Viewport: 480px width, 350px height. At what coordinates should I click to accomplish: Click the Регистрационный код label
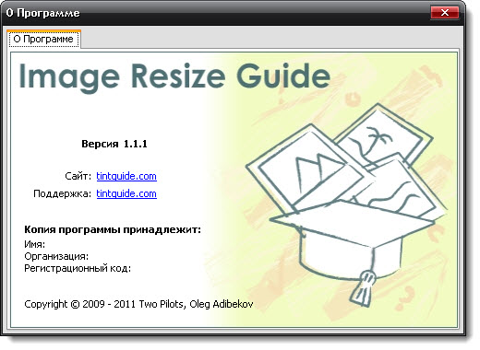[x=78, y=268]
